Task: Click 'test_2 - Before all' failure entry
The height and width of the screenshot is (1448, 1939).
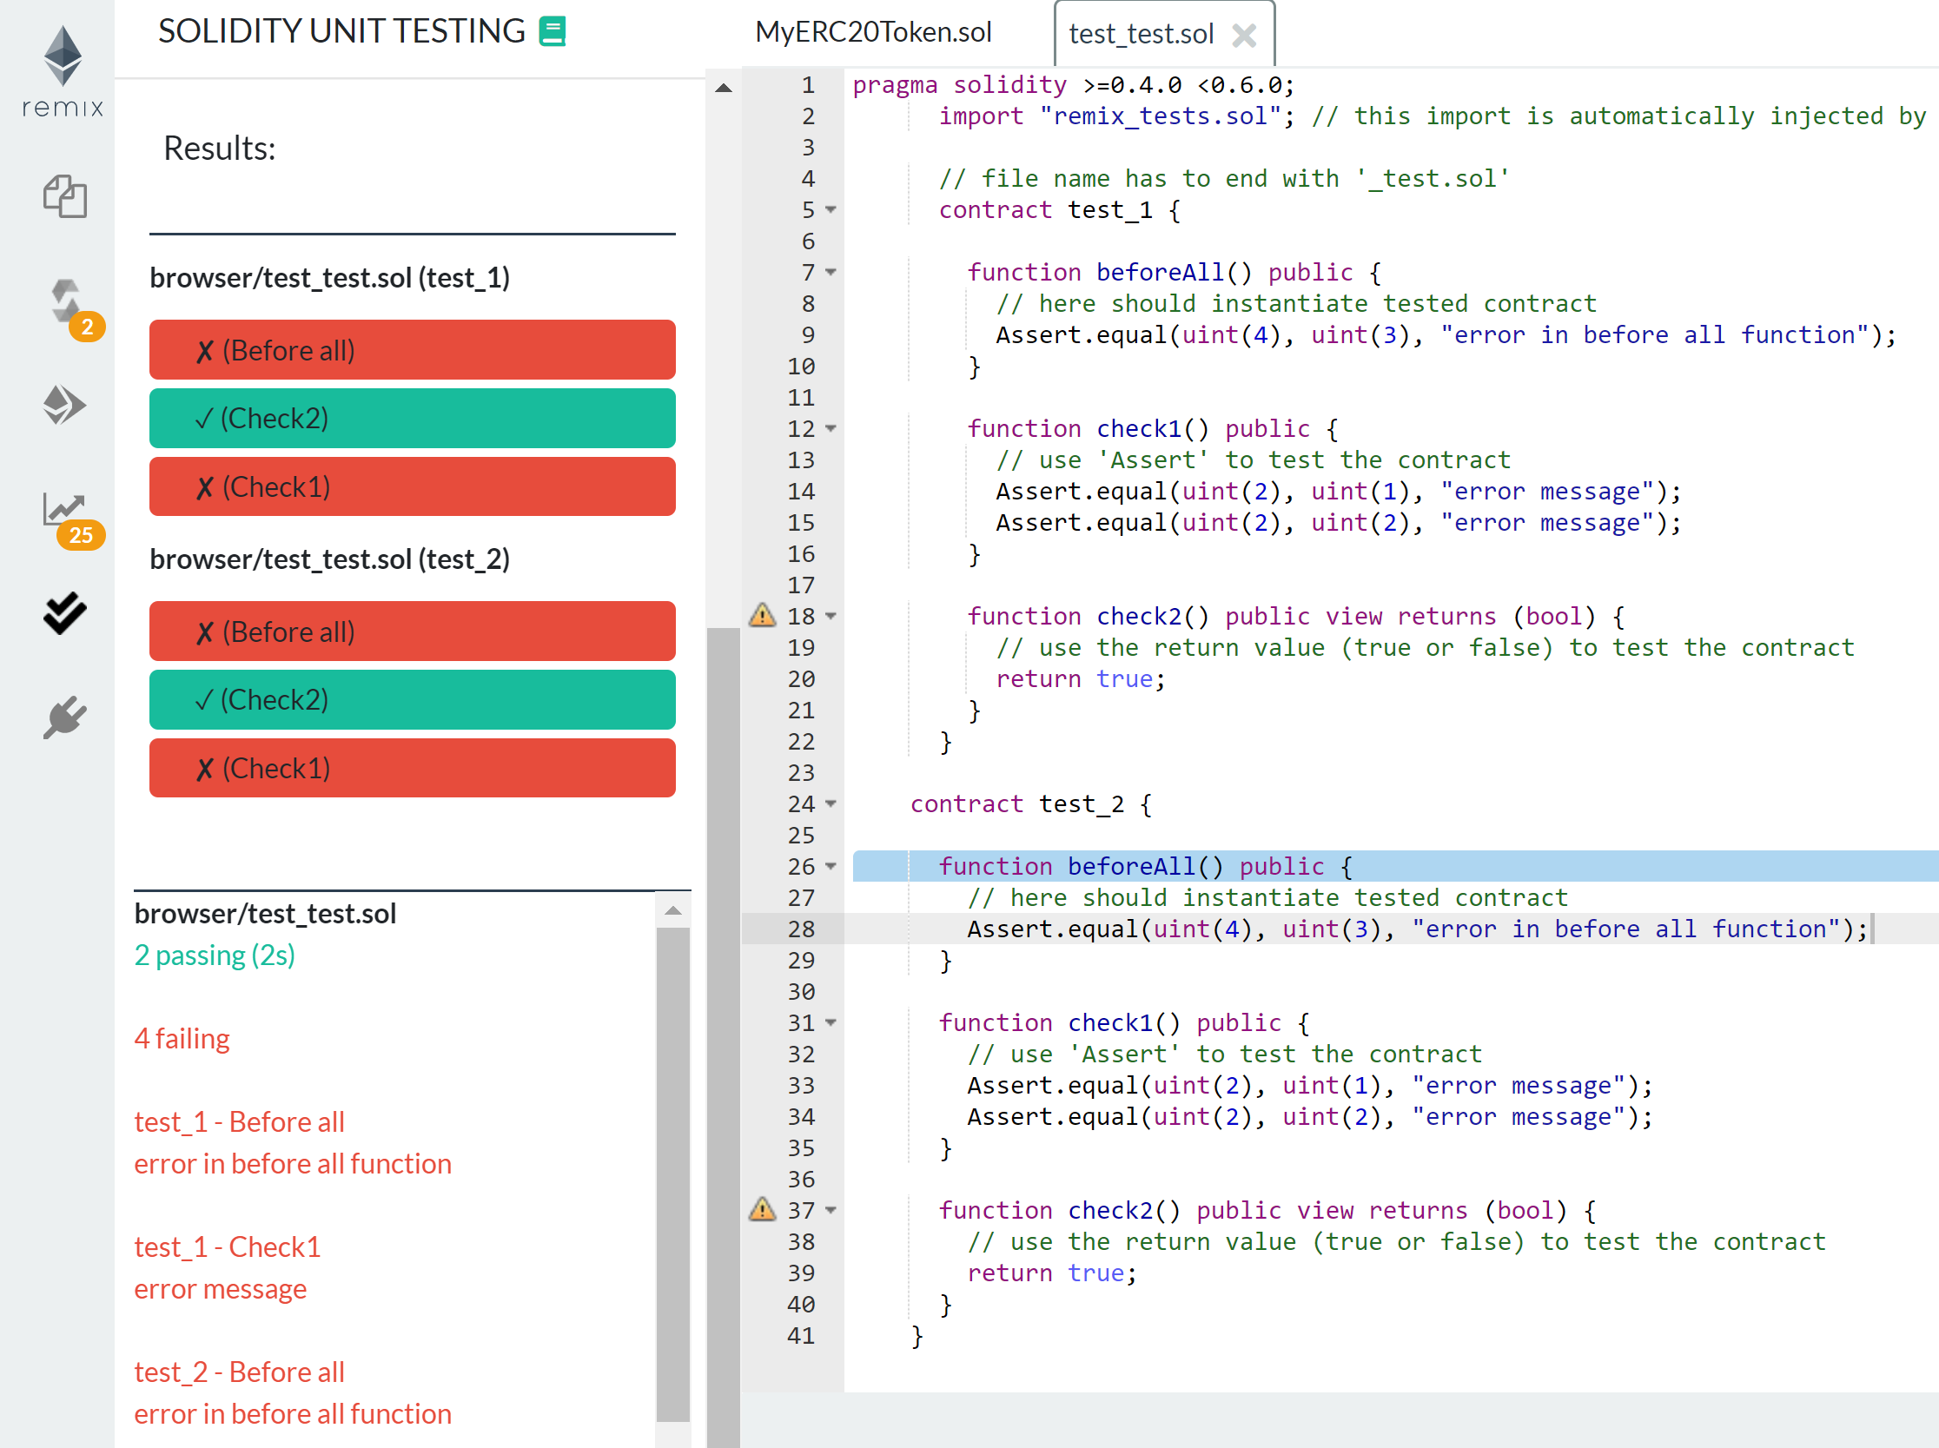Action: 239,1372
